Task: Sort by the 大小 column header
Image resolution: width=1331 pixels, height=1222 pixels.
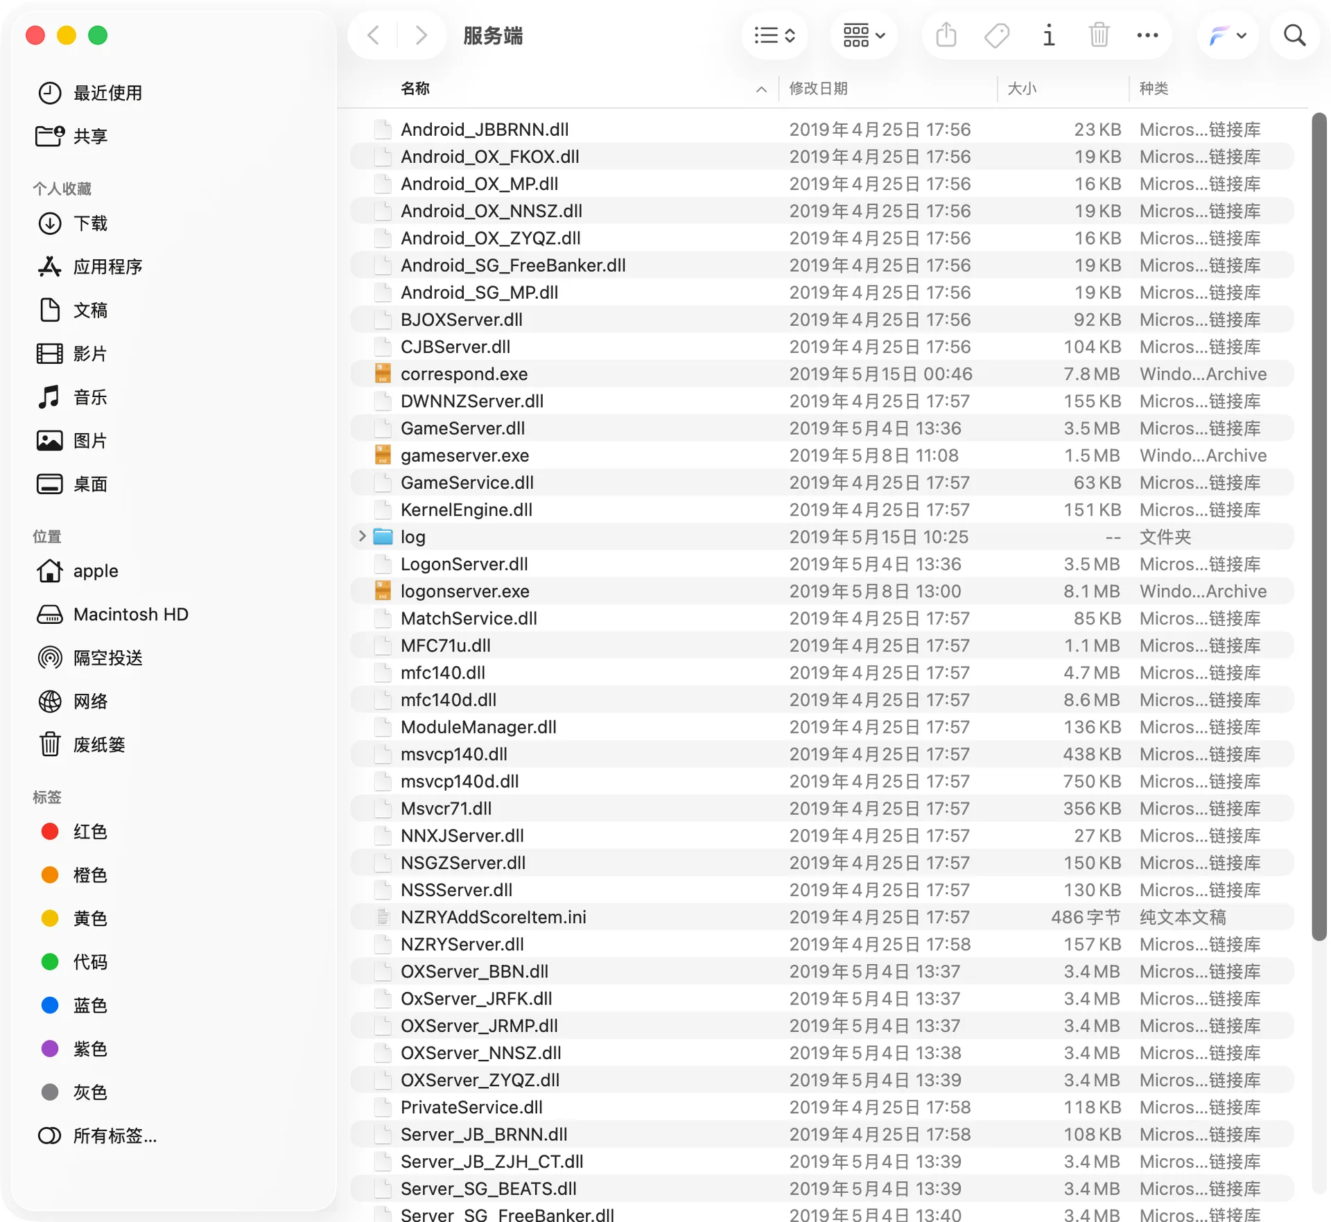Action: 1022,89
